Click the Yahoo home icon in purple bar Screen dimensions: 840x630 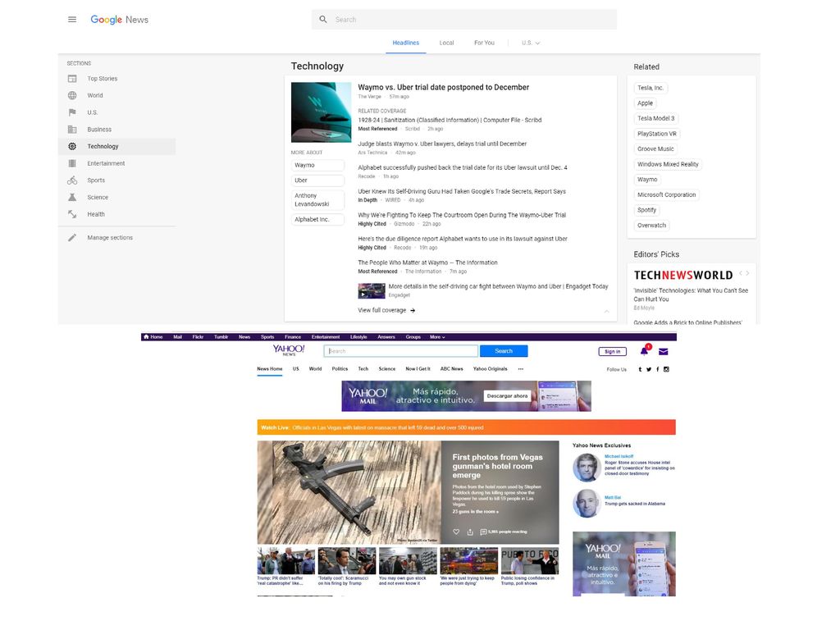click(x=146, y=337)
